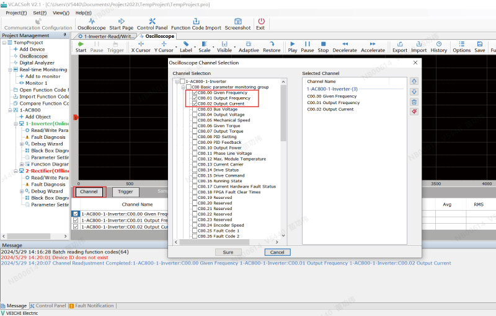This screenshot has width=496, height=316.
Task: Collapse Real-time Monitoring tree node
Action: click(x=10, y=69)
